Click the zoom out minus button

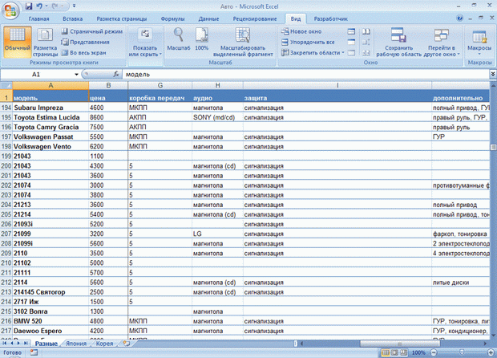pos(434,352)
